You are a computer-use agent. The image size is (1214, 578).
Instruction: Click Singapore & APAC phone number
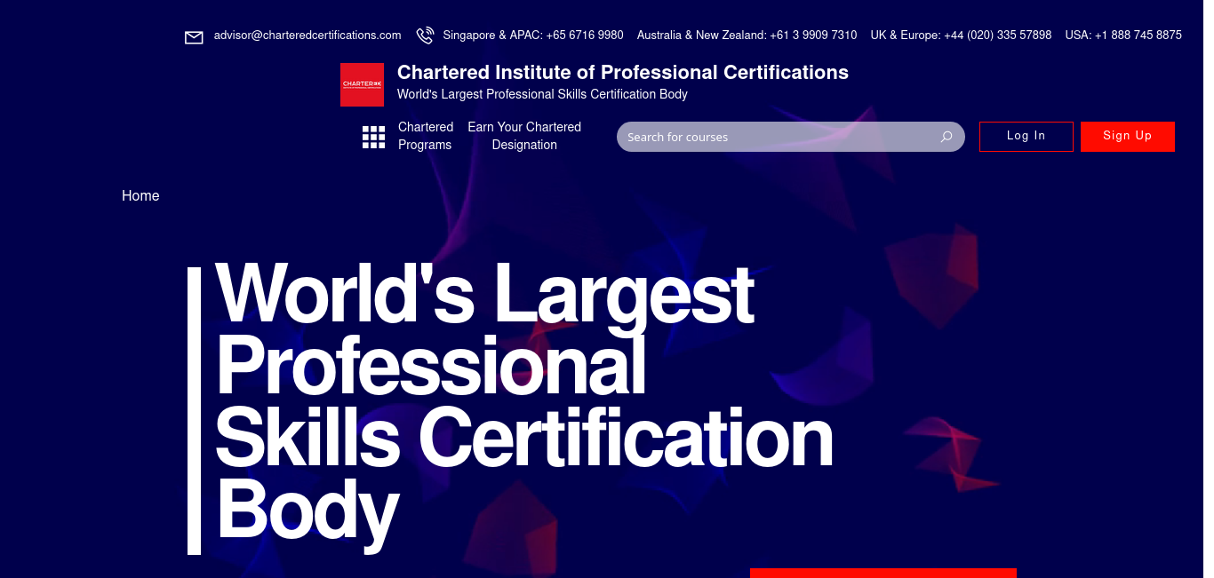(533, 36)
